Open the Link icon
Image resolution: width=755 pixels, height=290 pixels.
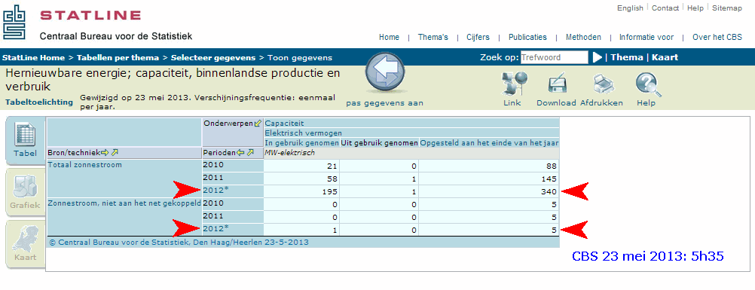[x=514, y=84]
